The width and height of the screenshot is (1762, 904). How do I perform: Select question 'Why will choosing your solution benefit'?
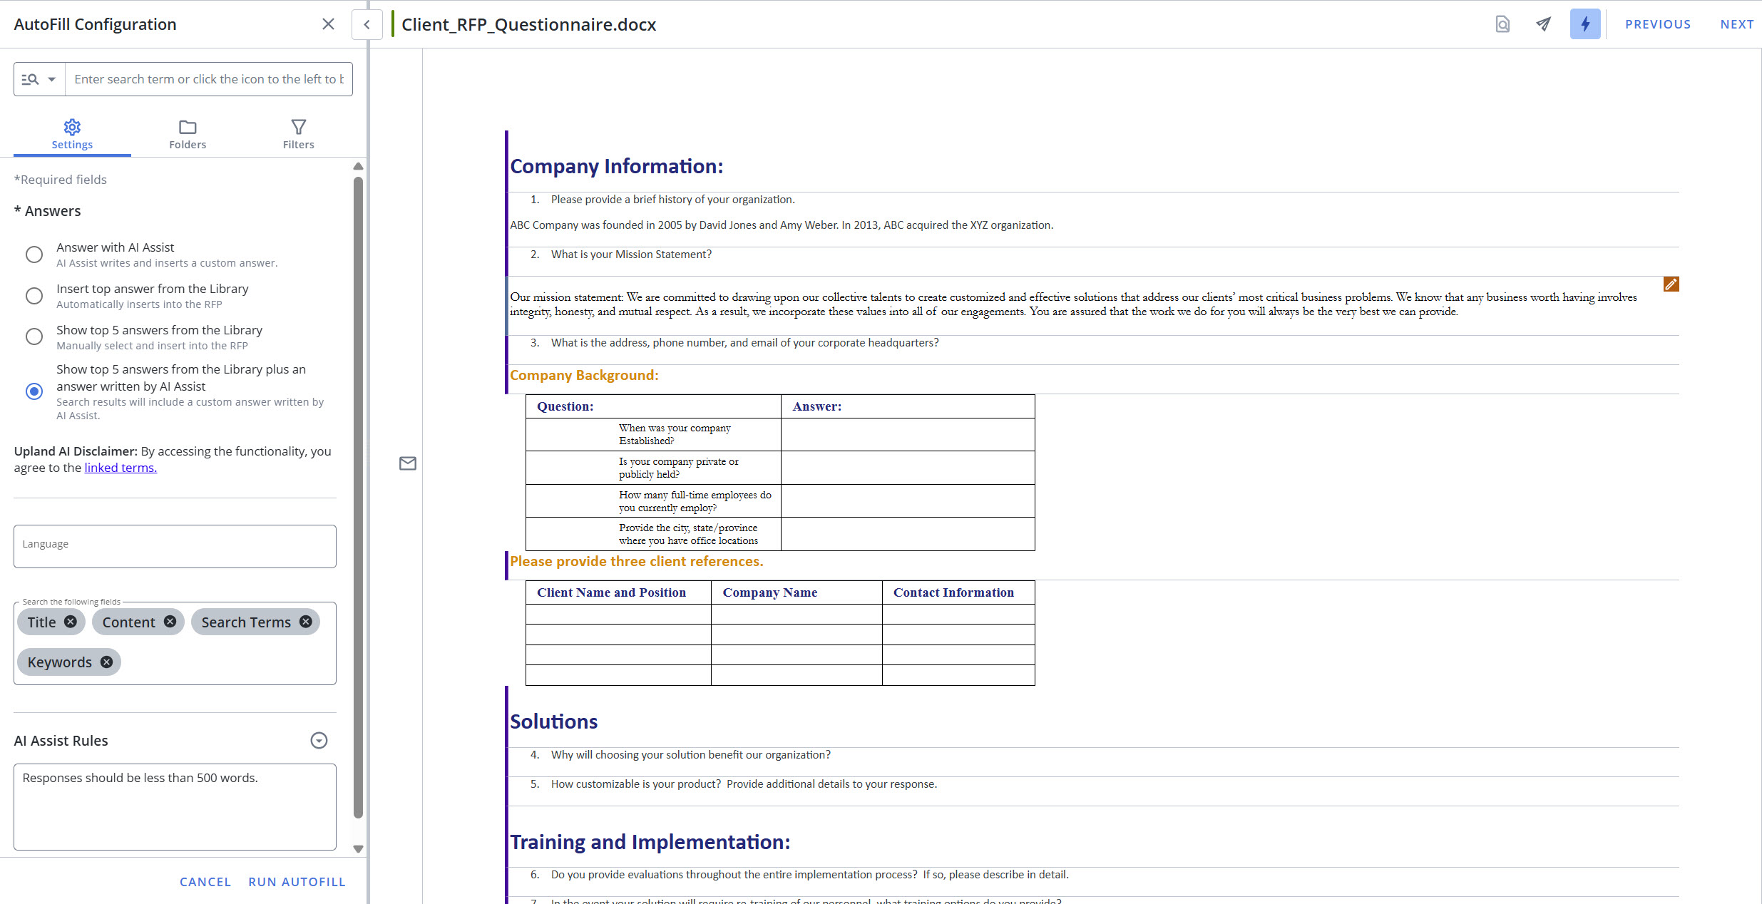click(x=690, y=755)
